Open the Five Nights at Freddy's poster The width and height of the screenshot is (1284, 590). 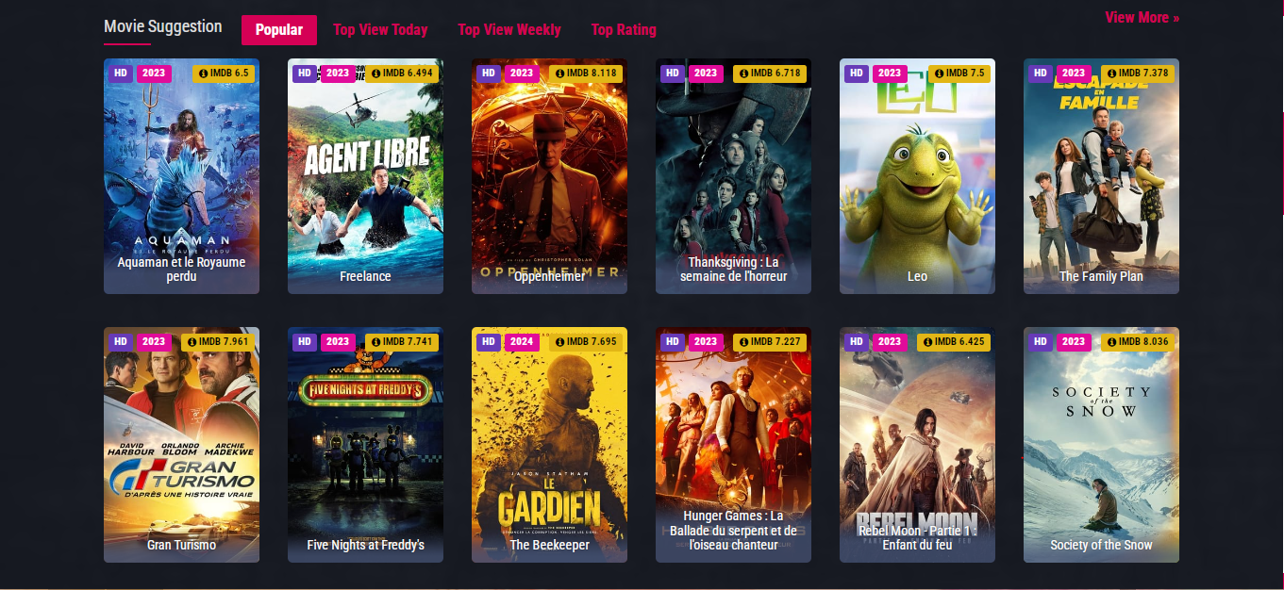tap(365, 445)
